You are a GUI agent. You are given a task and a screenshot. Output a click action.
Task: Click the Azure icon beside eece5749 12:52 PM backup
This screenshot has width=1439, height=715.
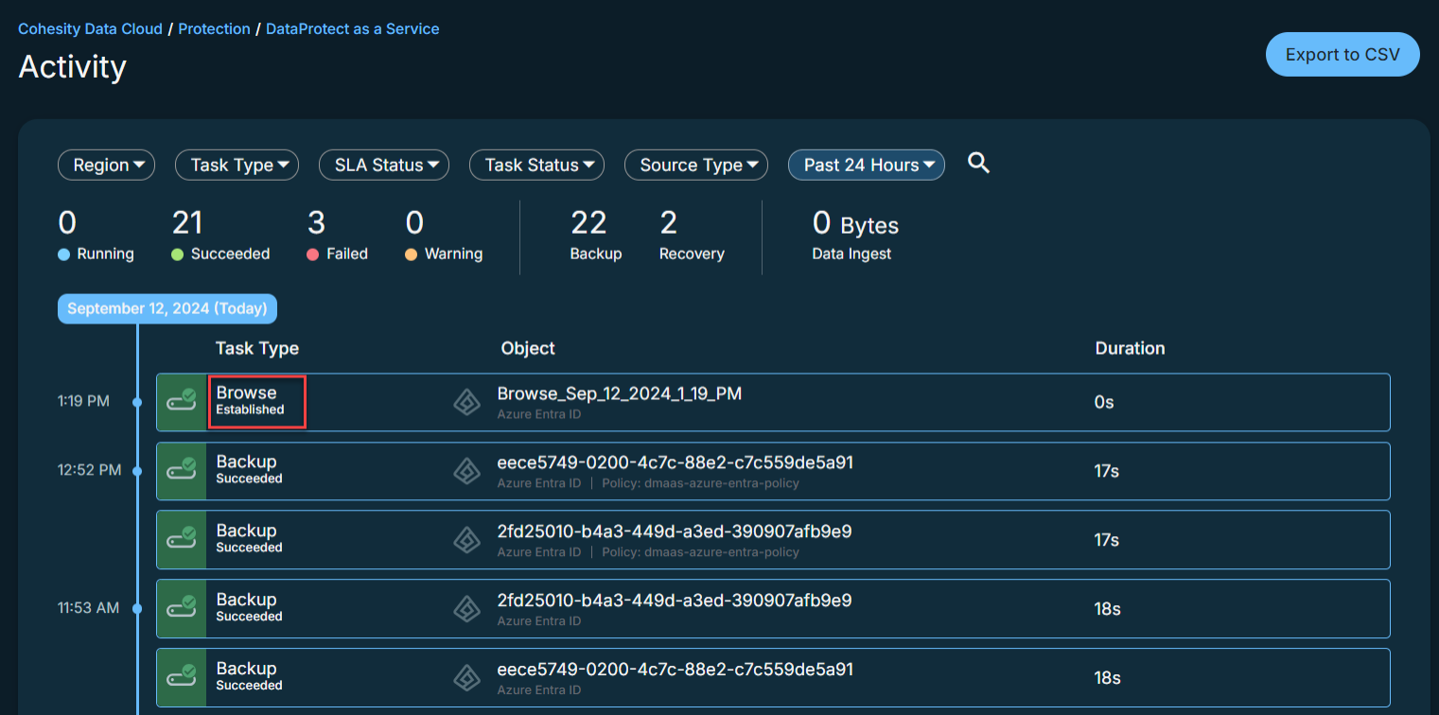click(466, 471)
